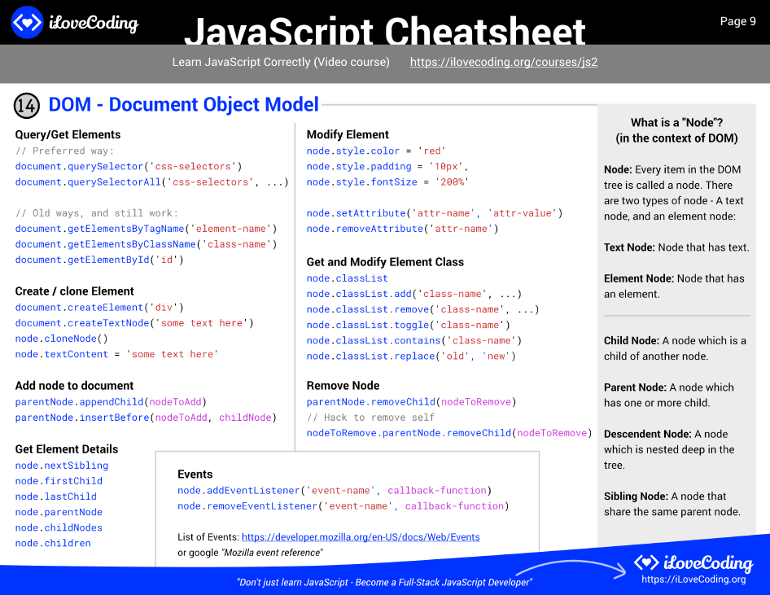Click the DOM - Document Object Model heading
This screenshot has width=770, height=595.
(183, 104)
